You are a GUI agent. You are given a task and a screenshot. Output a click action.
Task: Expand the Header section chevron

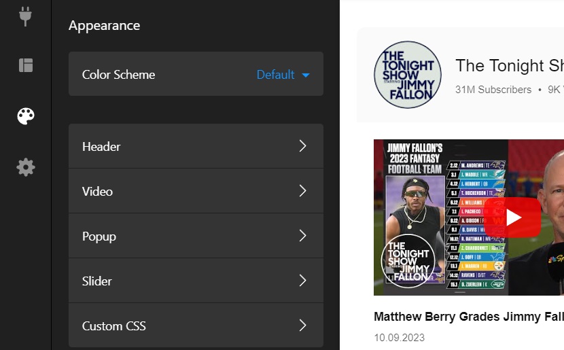click(x=302, y=146)
